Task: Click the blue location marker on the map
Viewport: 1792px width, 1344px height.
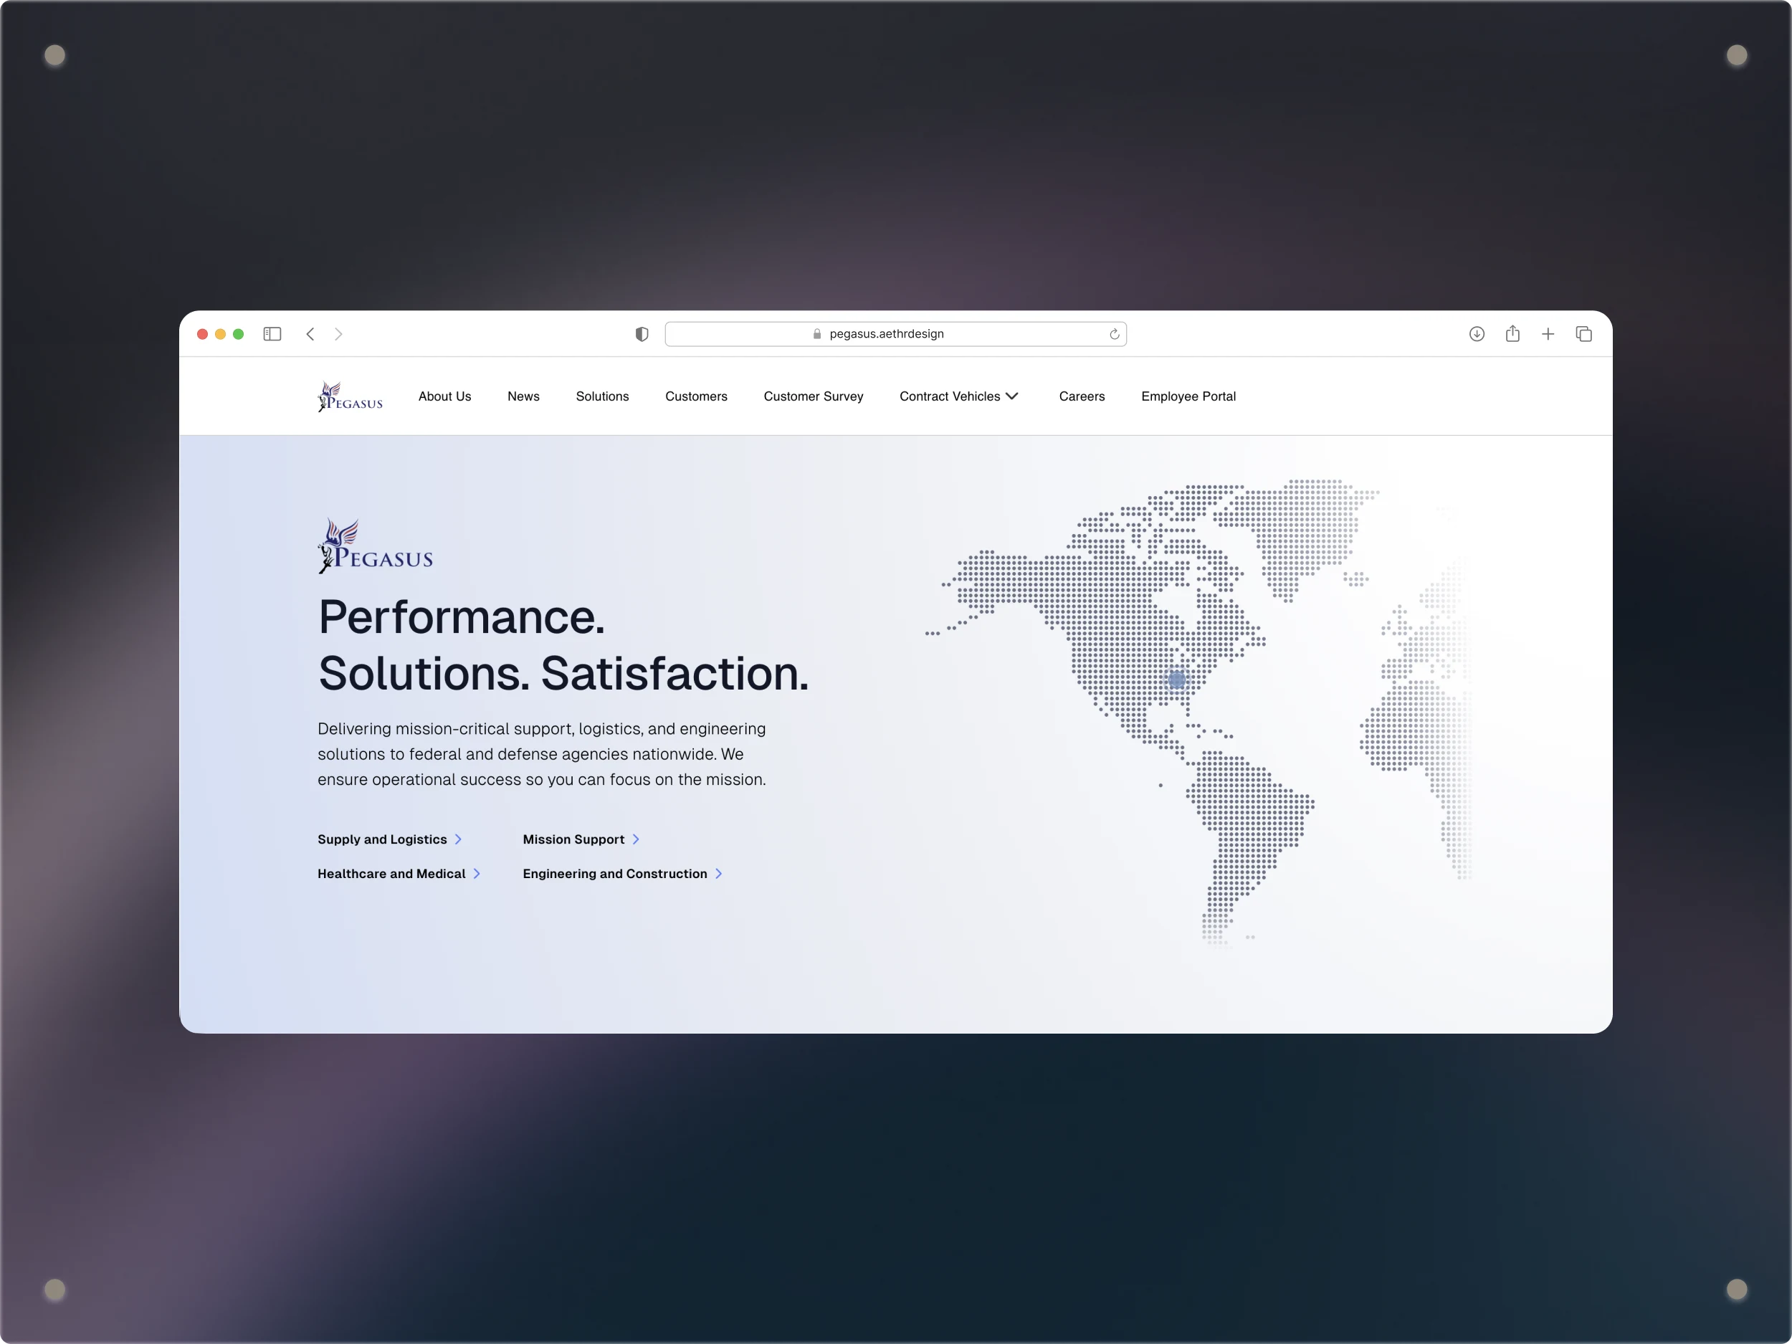Action: click(1177, 680)
